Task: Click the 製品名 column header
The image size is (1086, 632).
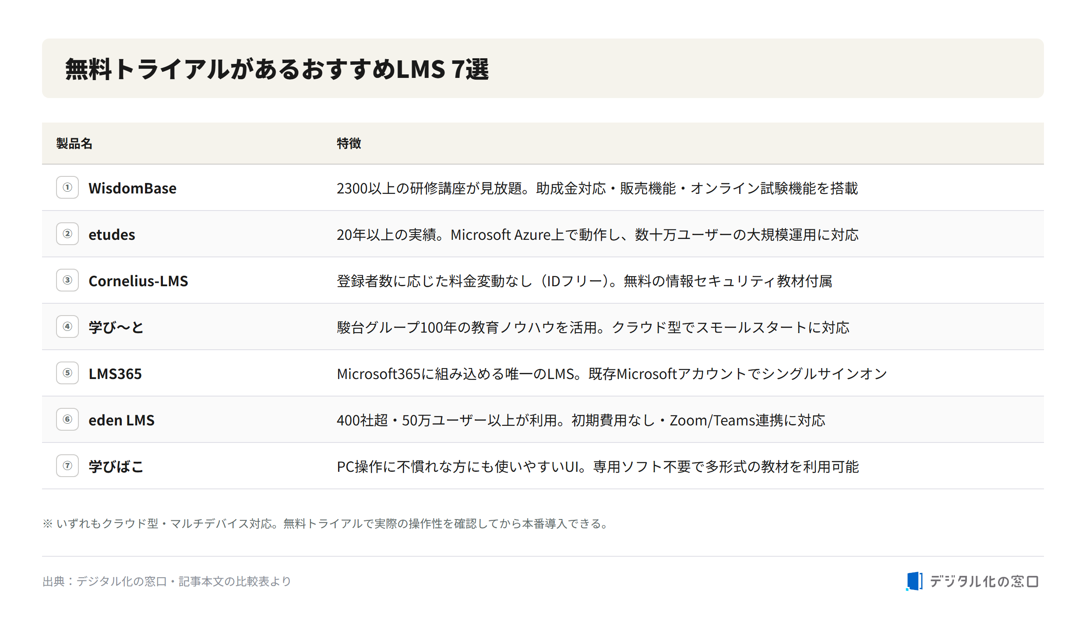Action: point(74,144)
